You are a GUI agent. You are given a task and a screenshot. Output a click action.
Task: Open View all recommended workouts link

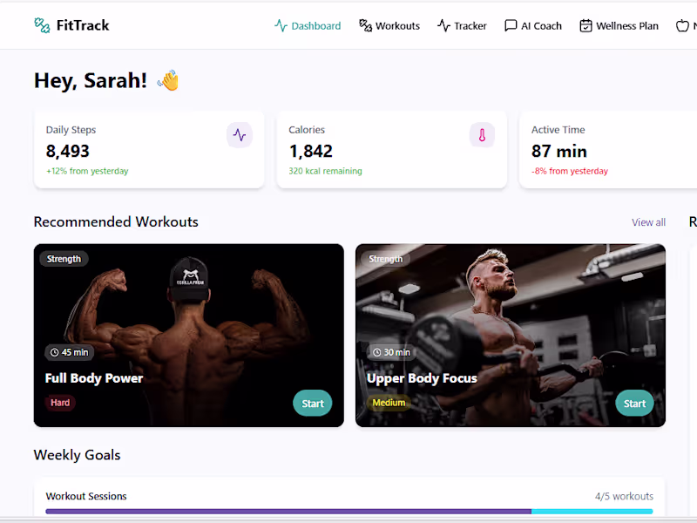648,222
